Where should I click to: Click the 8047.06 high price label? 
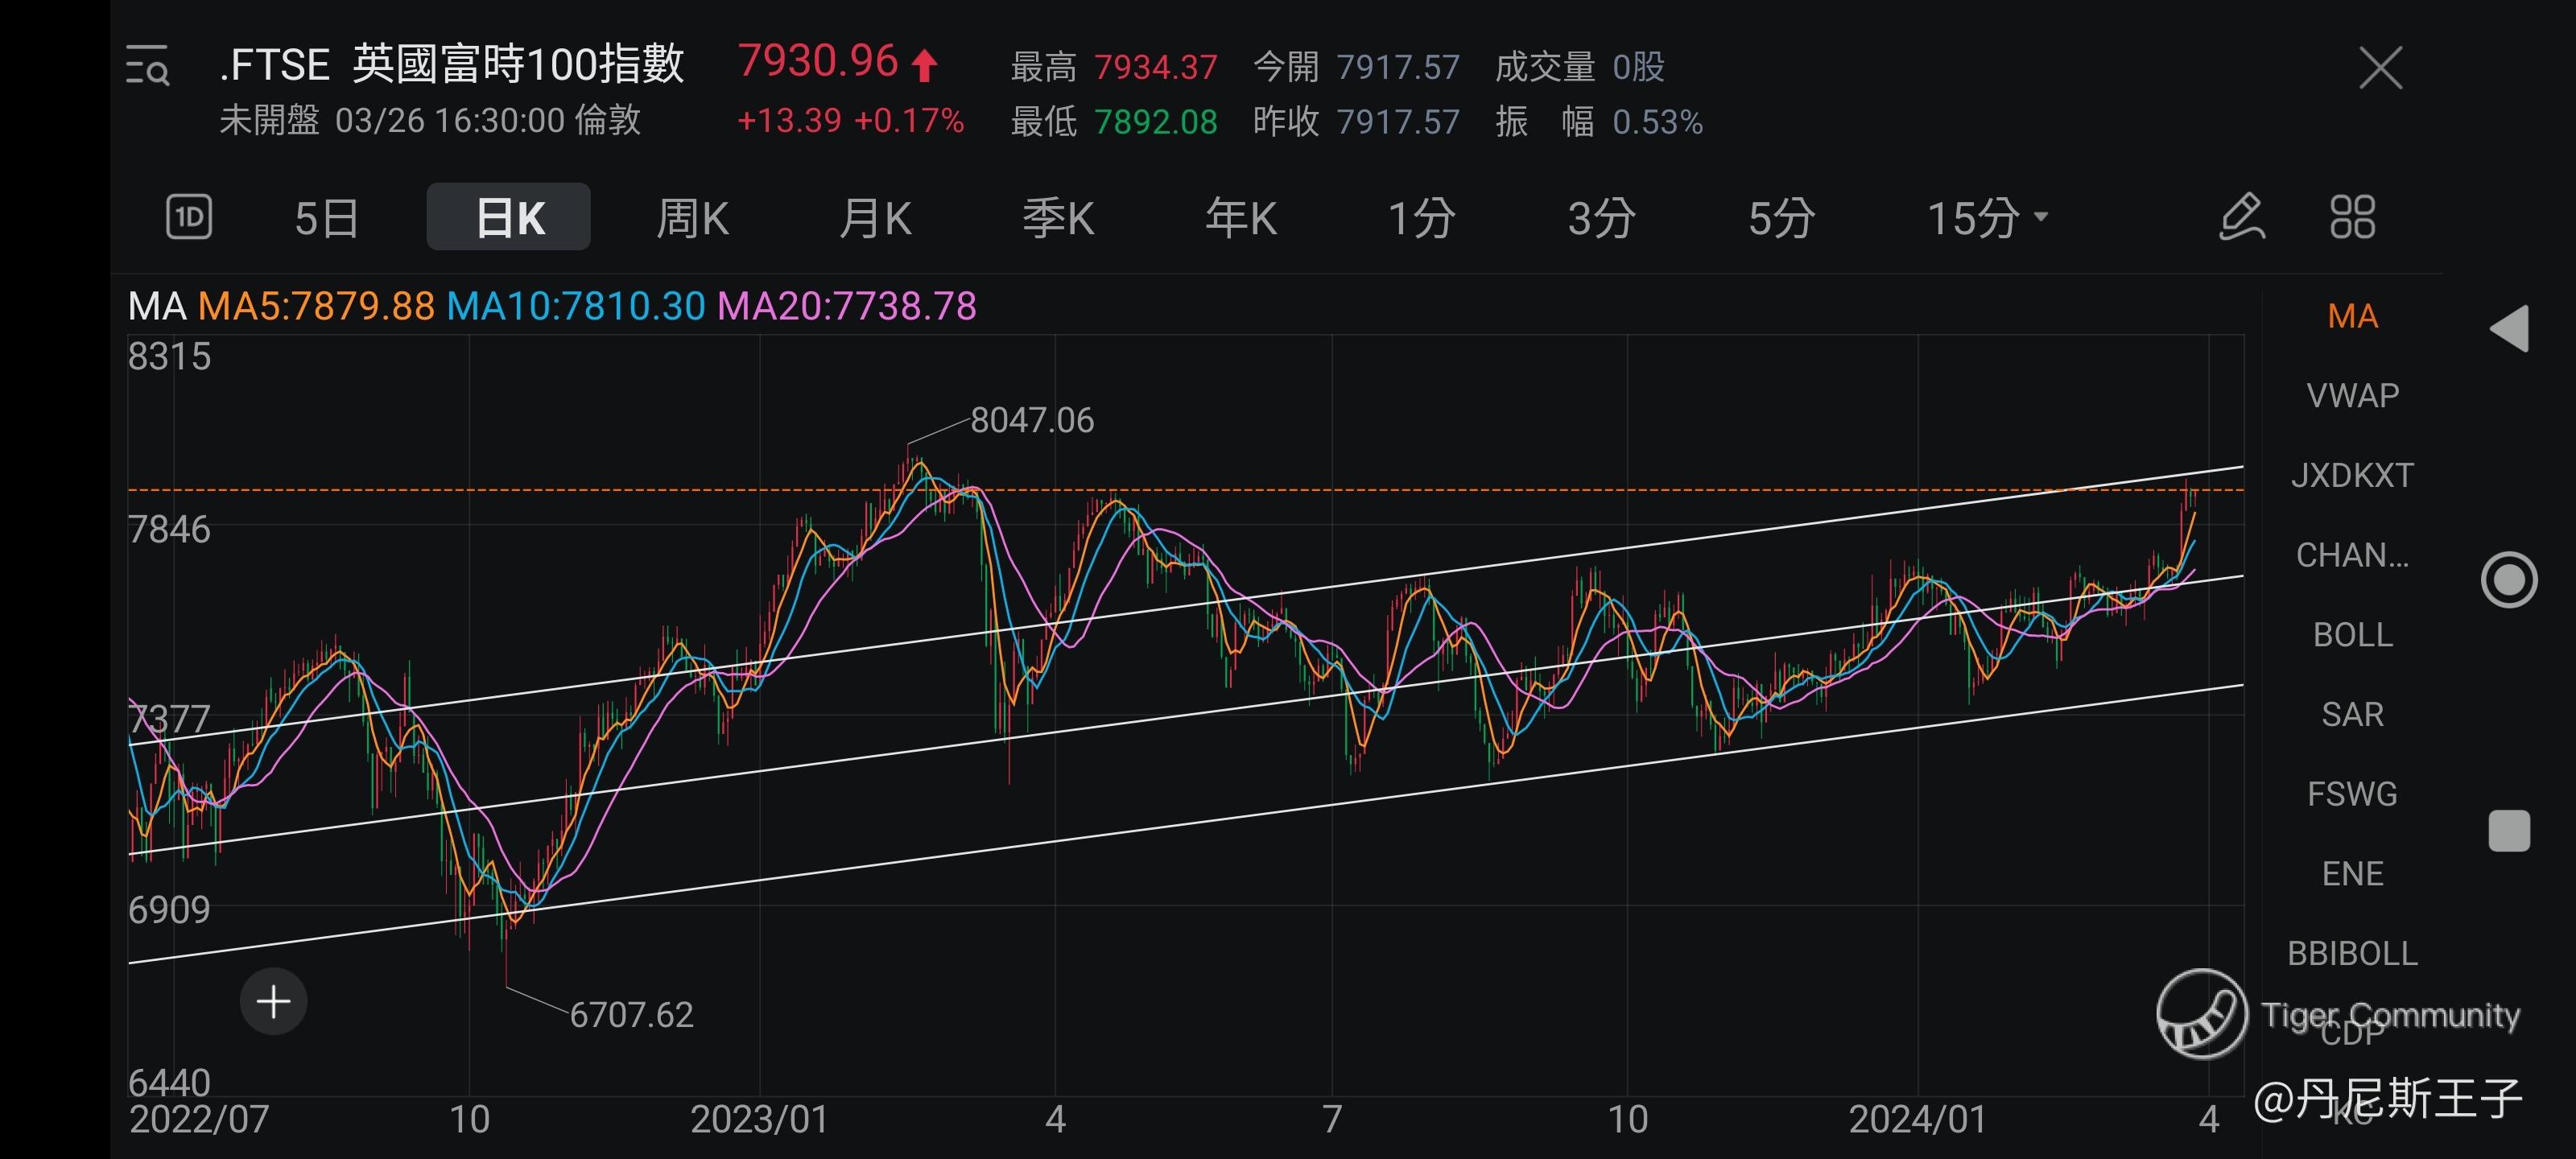[x=1032, y=420]
